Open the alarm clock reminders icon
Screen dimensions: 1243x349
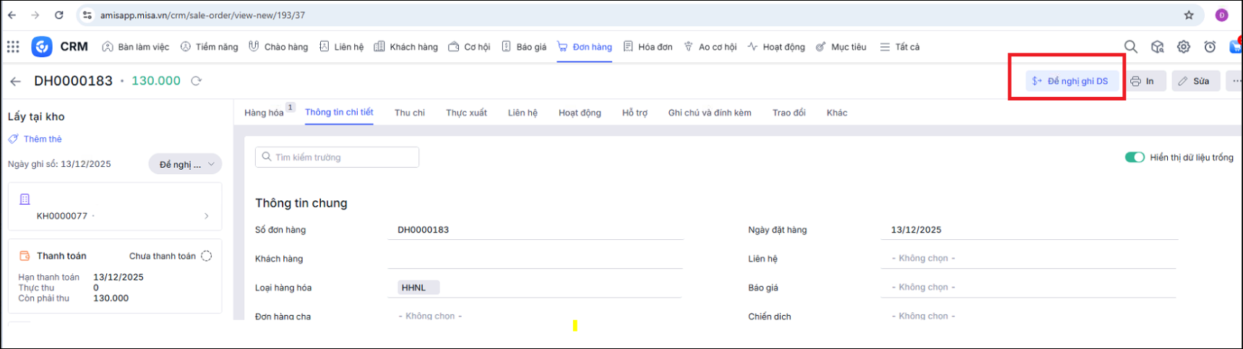[1210, 47]
